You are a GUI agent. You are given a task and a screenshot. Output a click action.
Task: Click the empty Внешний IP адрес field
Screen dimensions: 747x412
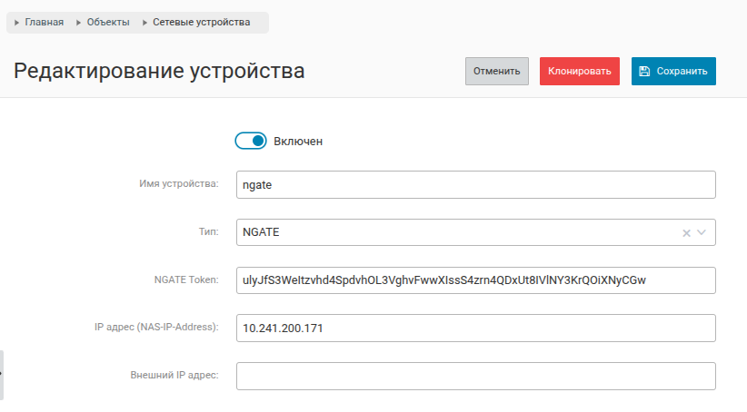(475, 376)
